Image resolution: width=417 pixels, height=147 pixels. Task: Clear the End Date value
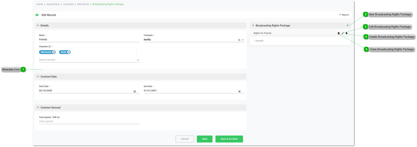tap(239, 92)
